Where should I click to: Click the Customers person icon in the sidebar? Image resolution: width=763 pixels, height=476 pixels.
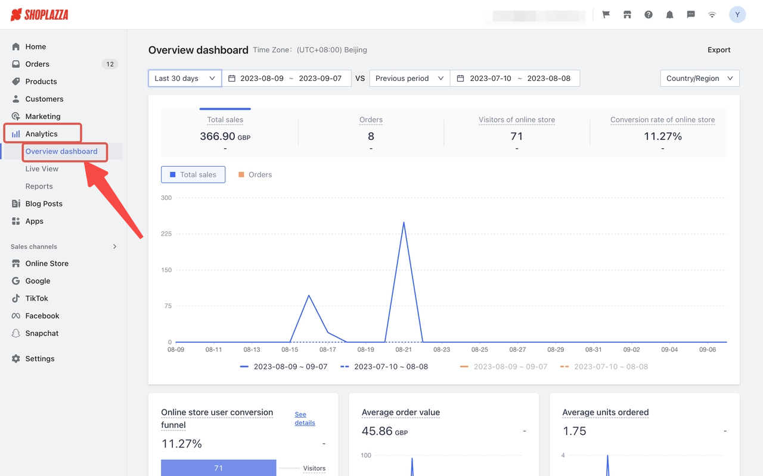(x=16, y=99)
